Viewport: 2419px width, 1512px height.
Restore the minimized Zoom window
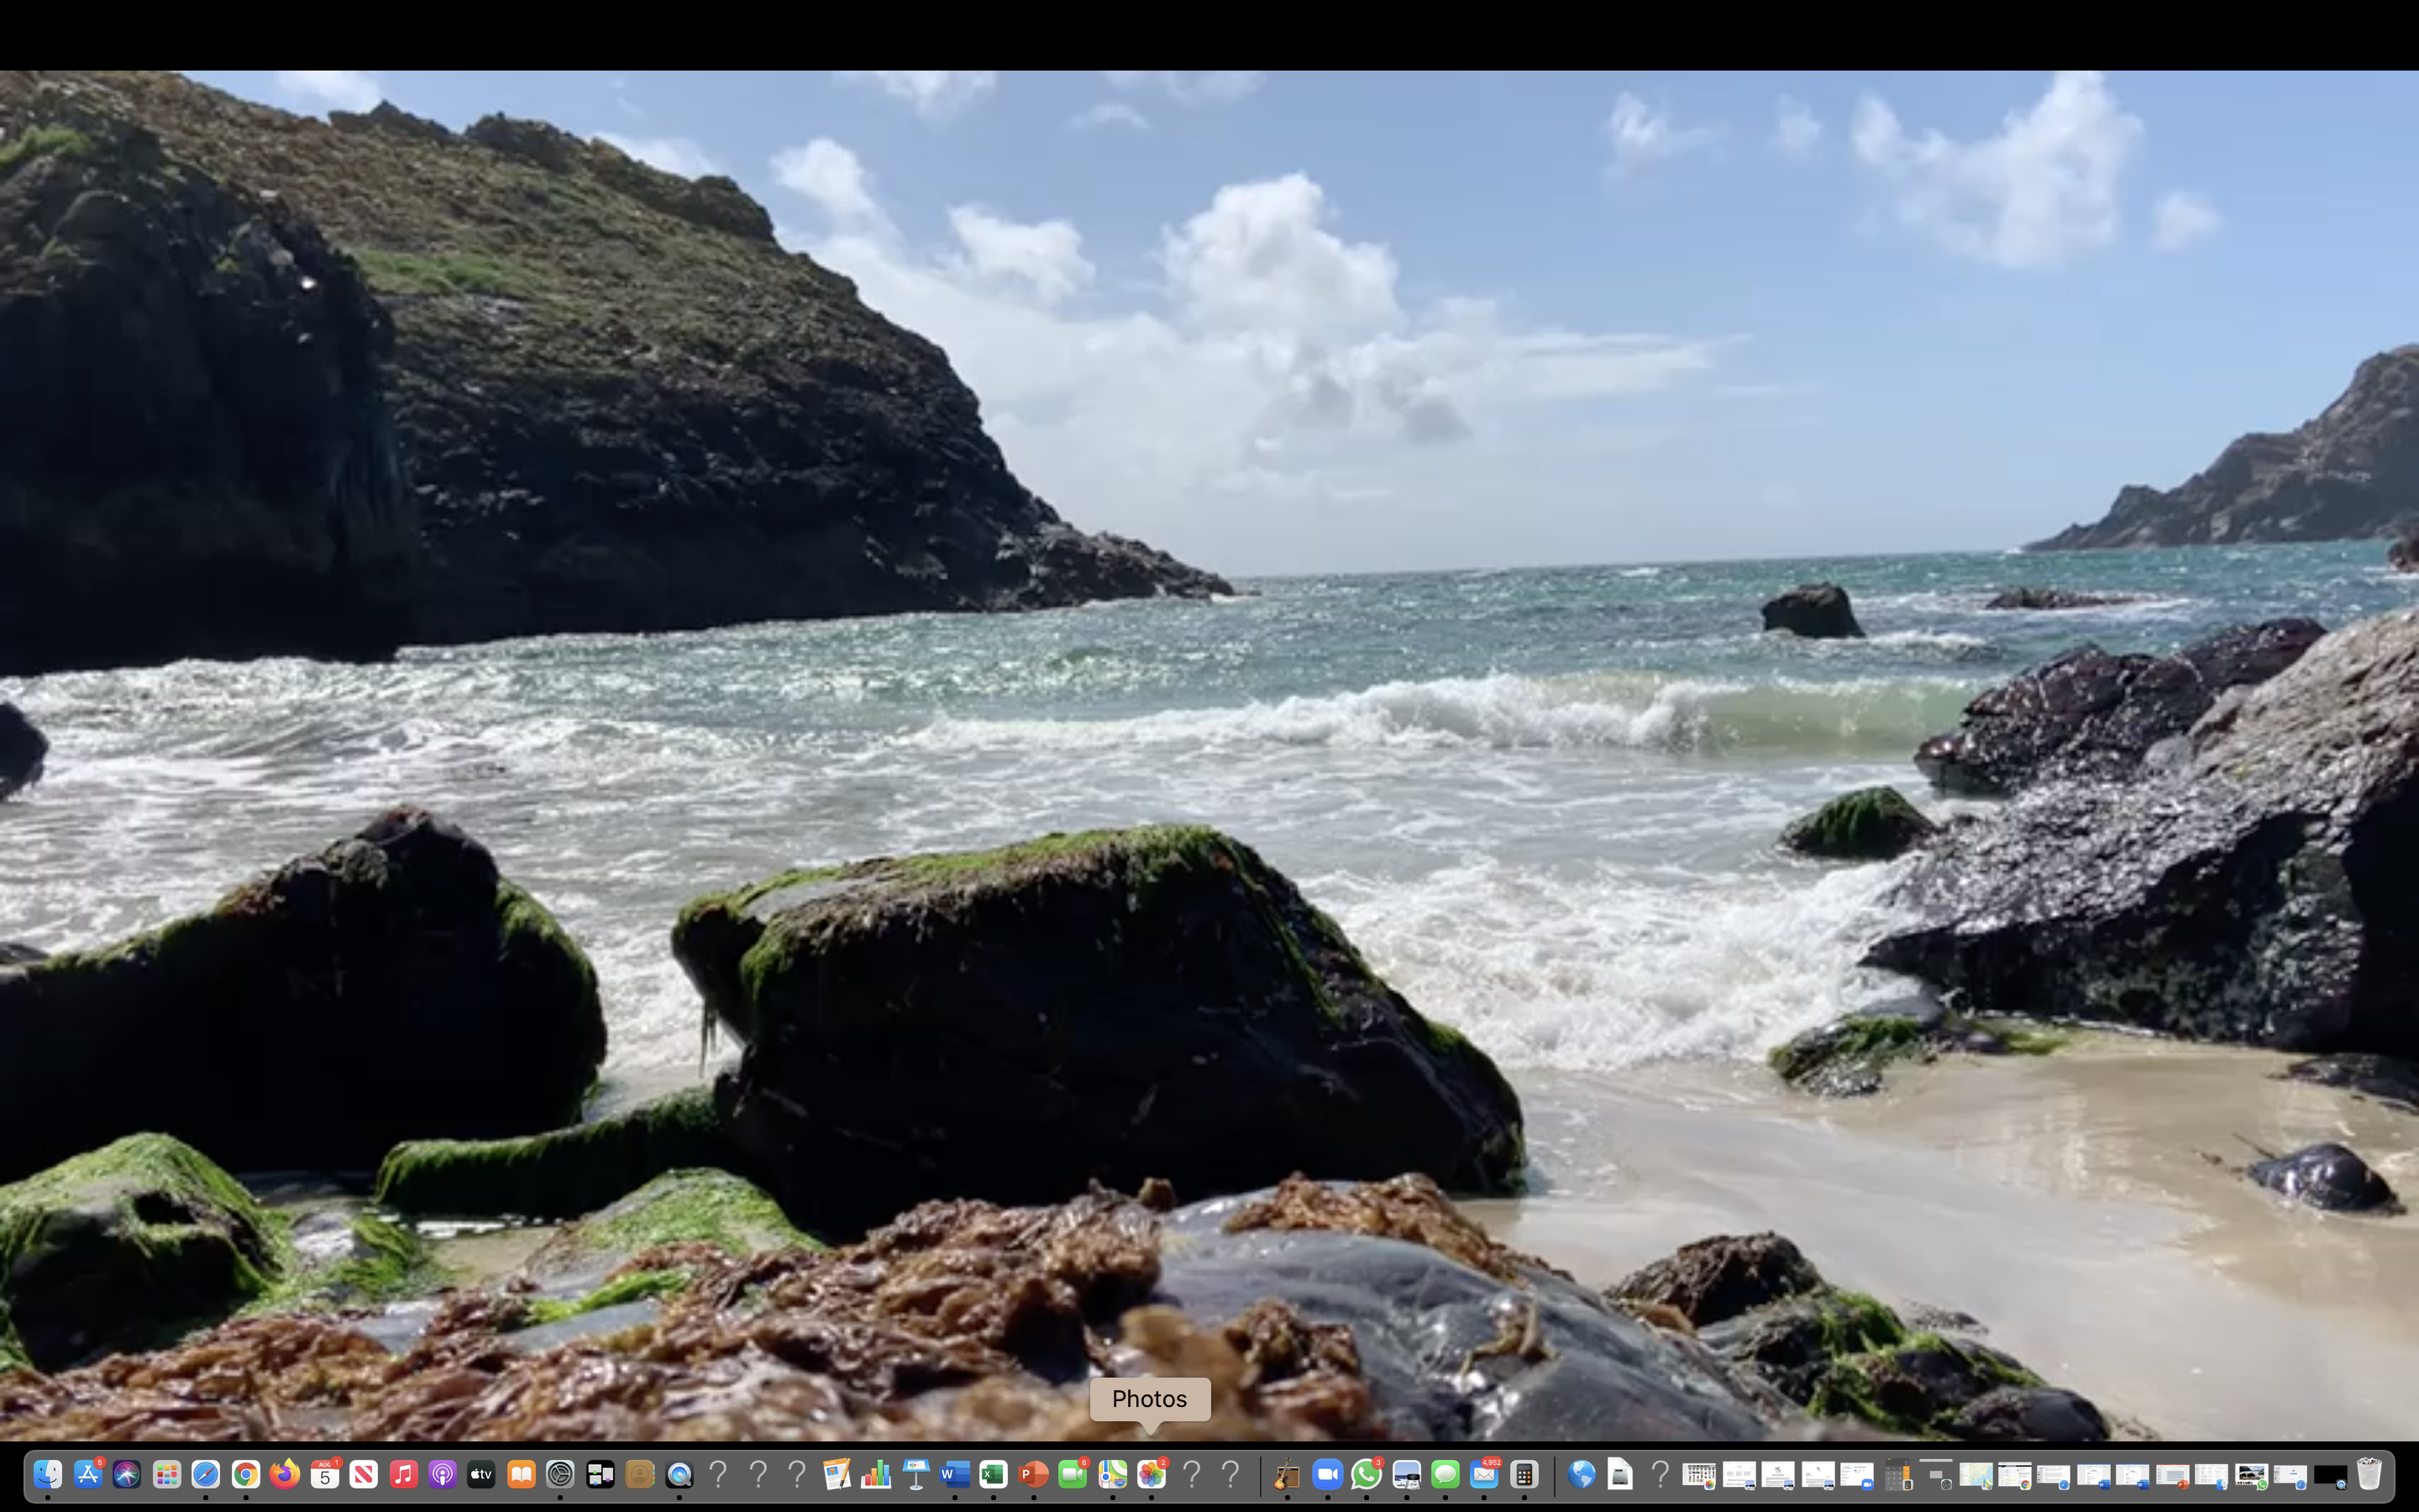point(1857,1475)
